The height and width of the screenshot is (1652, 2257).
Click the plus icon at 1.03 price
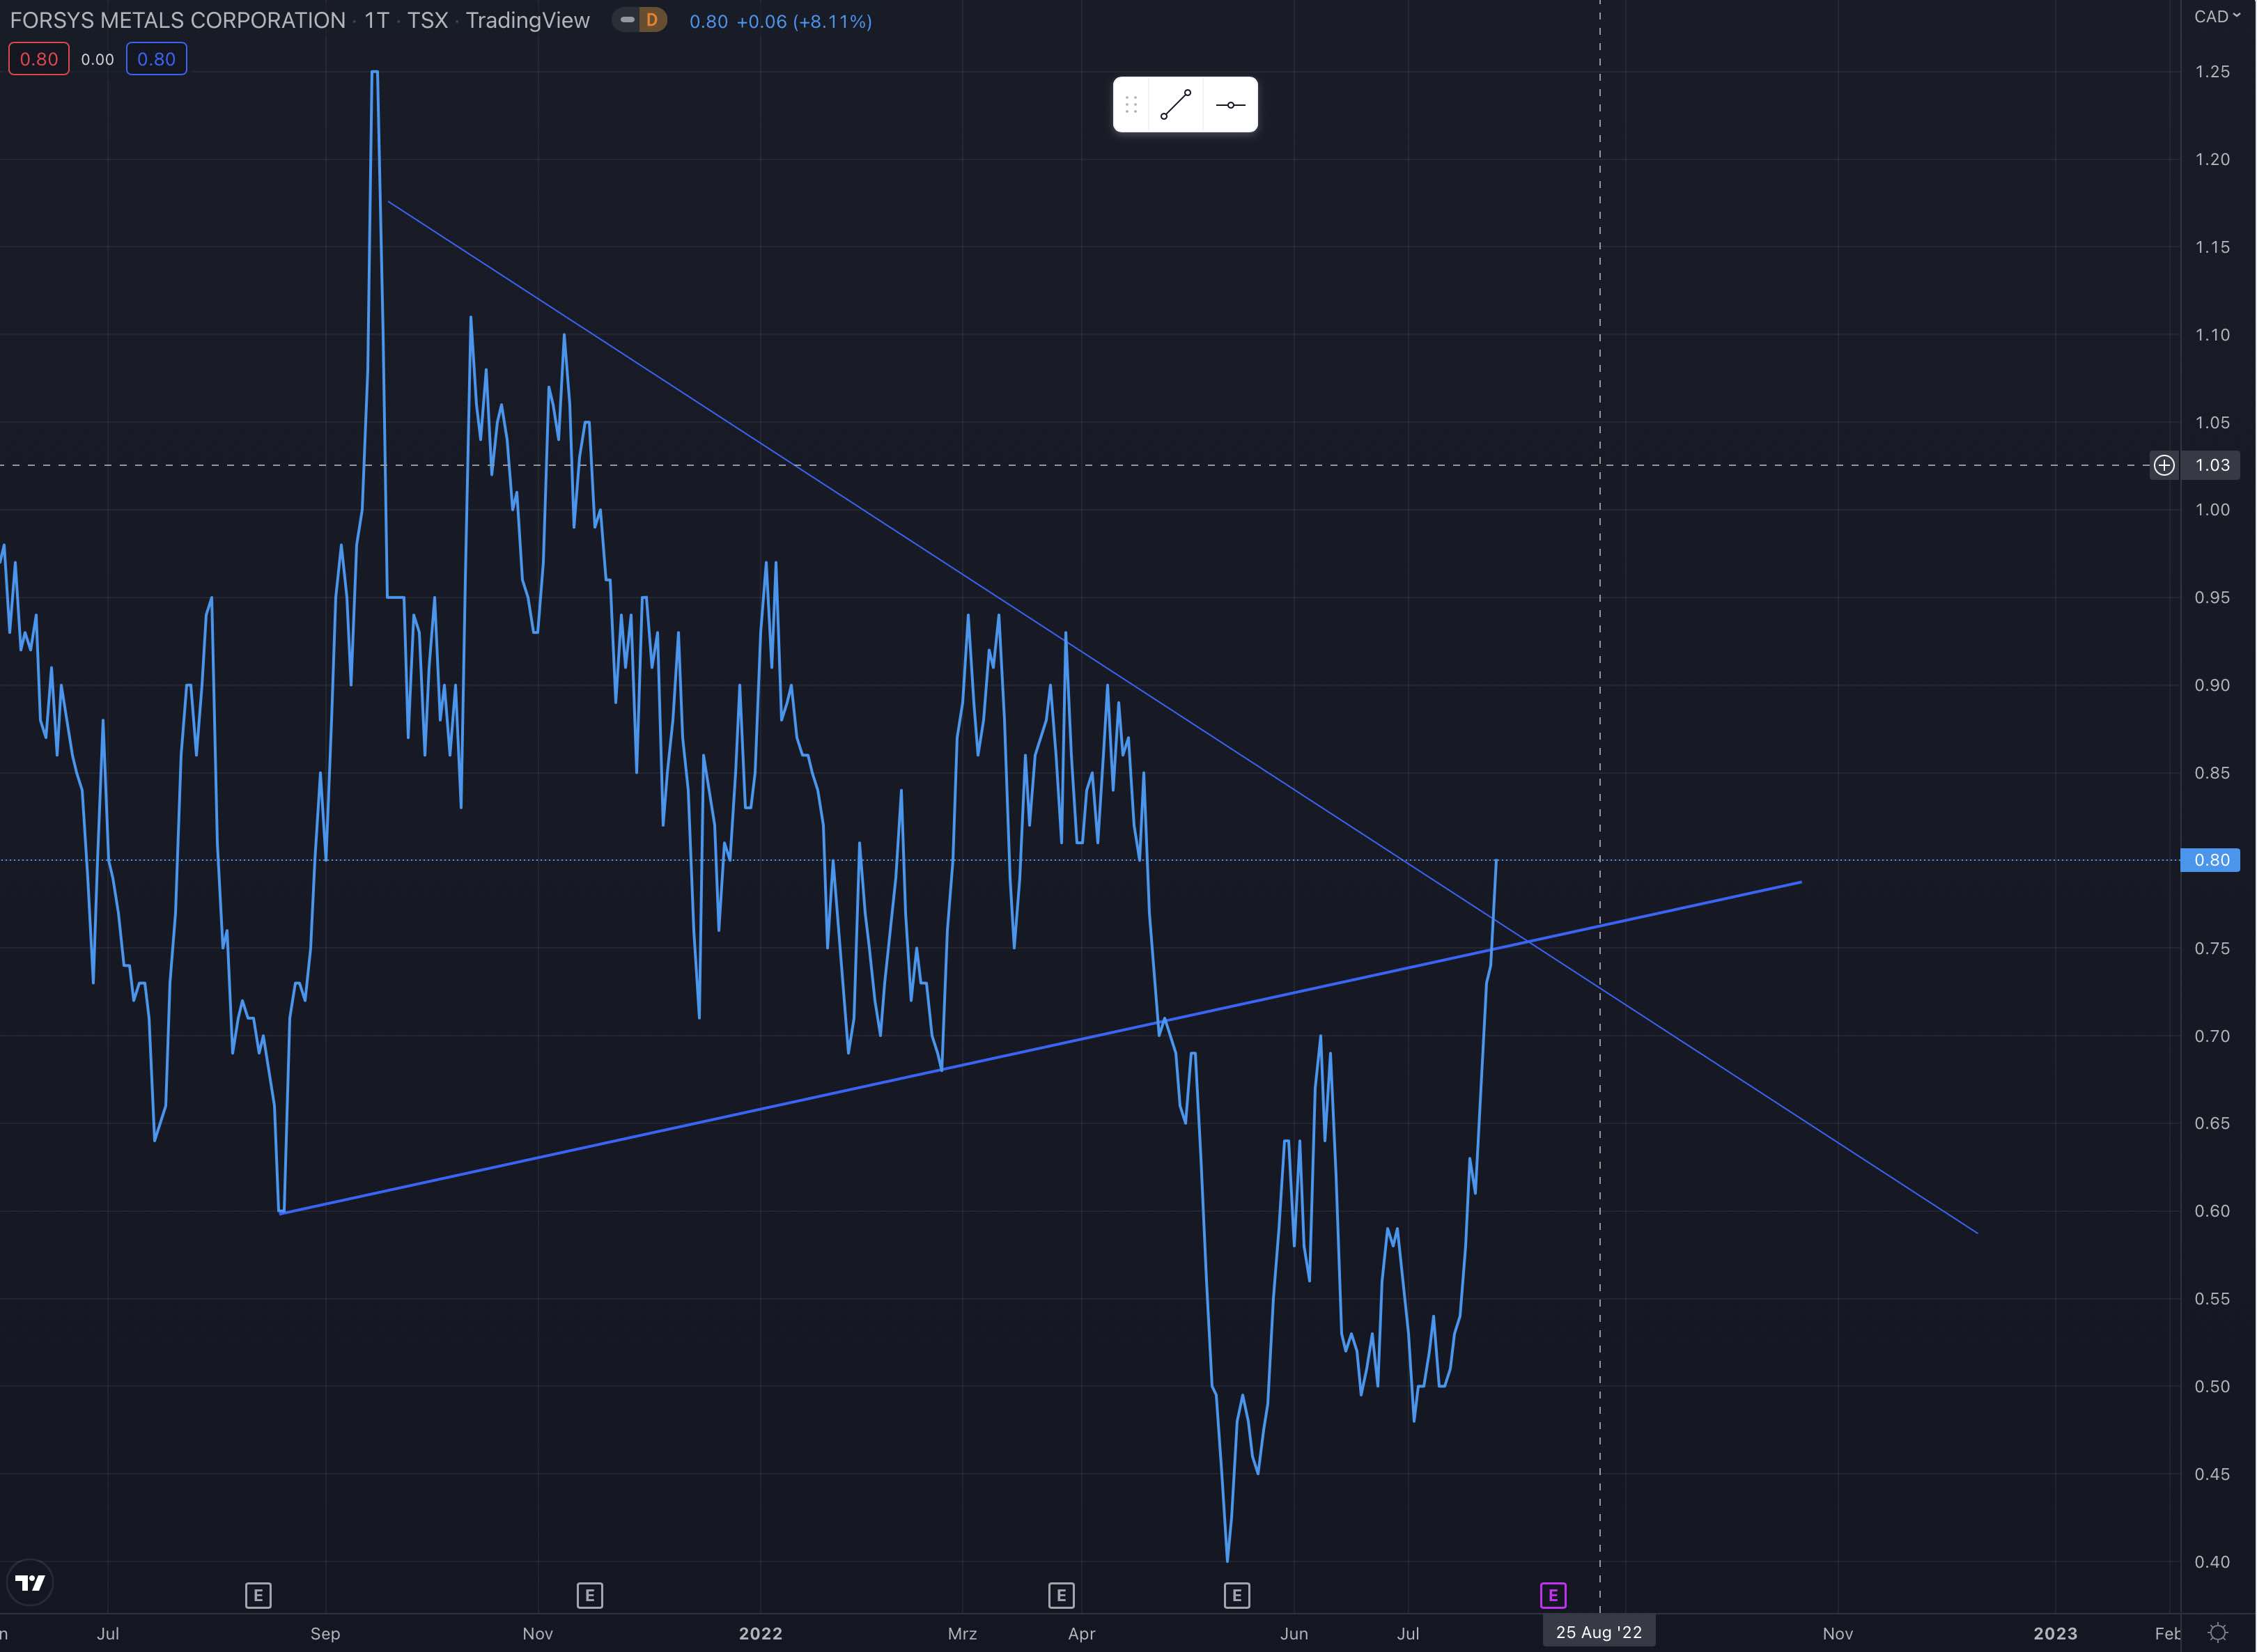coord(2164,465)
